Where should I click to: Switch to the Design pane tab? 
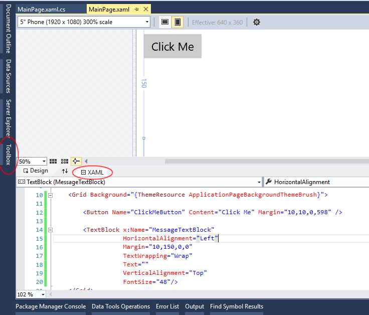click(36, 171)
